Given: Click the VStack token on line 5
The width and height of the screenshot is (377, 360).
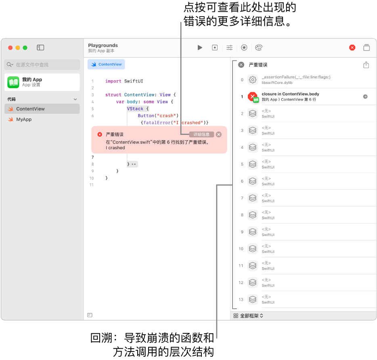Looking at the screenshot, I should (135, 109).
